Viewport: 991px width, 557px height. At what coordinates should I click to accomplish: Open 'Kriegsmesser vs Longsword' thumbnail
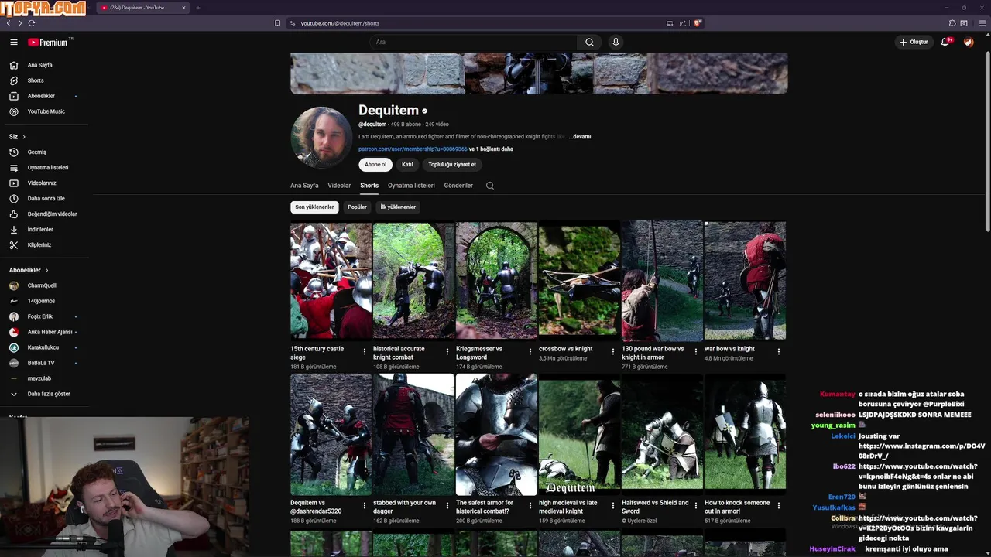pyautogui.click(x=496, y=281)
